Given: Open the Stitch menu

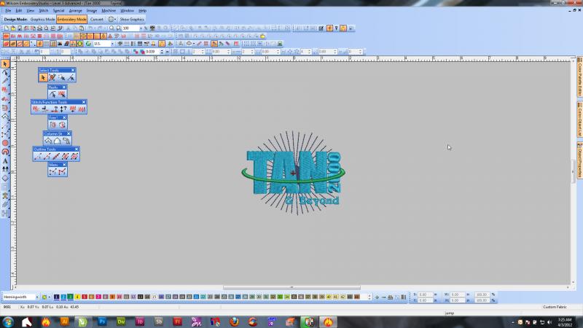Looking at the screenshot, I should (44, 11).
